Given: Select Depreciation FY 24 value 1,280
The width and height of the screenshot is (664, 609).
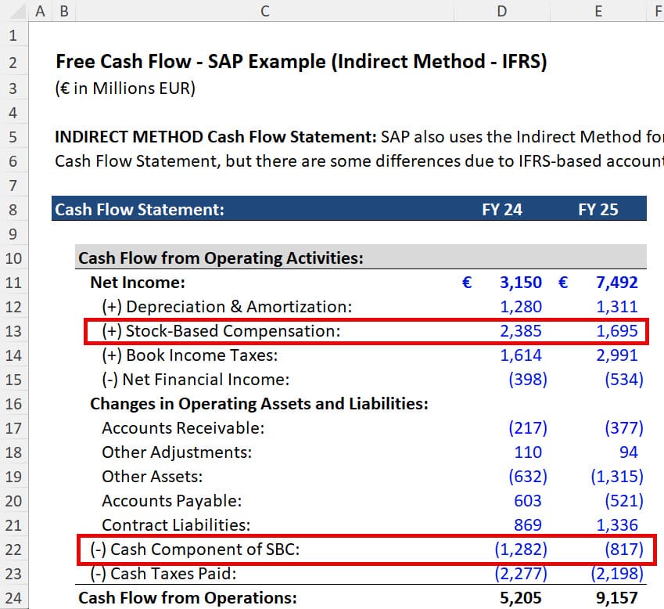Looking at the screenshot, I should click(x=520, y=306).
